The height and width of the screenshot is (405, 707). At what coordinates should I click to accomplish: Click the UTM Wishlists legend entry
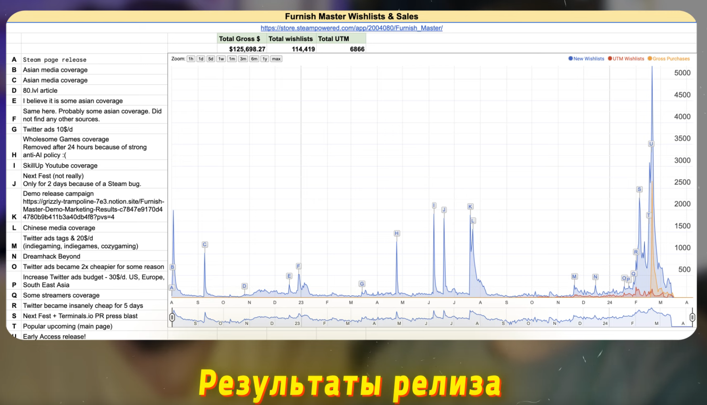click(x=626, y=59)
